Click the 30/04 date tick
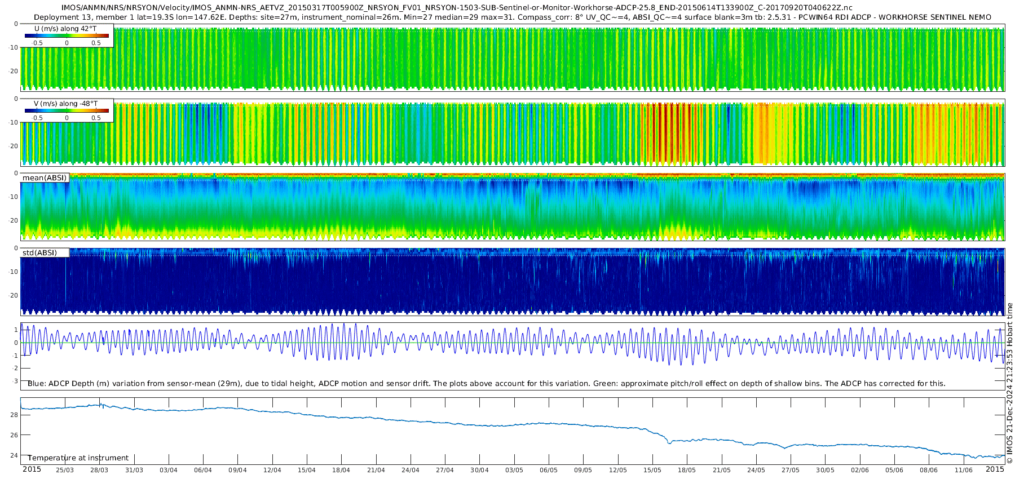The width and height of the screenshot is (1015, 479). (x=479, y=470)
